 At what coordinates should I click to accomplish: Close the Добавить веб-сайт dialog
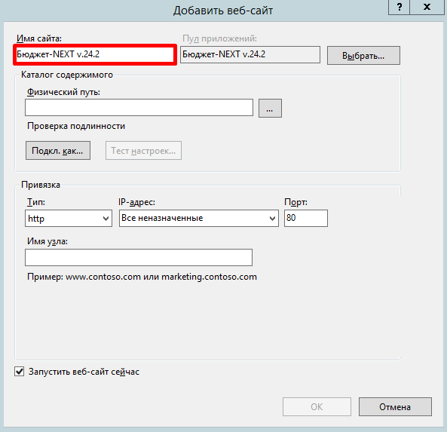427,7
